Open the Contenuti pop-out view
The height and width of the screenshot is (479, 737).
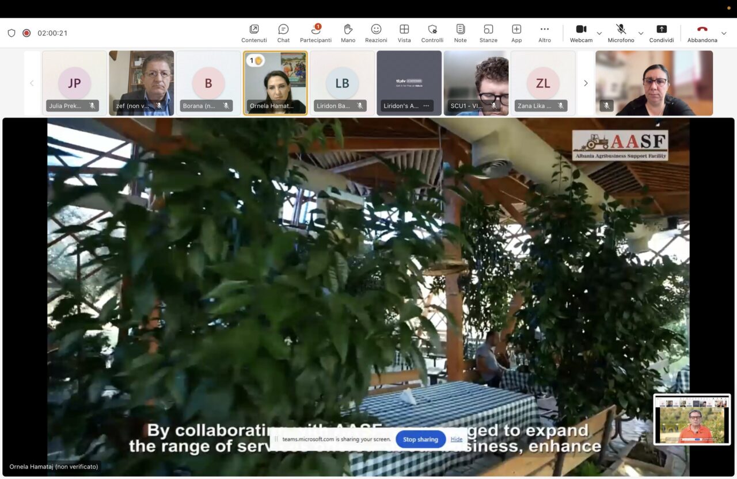coord(254,33)
